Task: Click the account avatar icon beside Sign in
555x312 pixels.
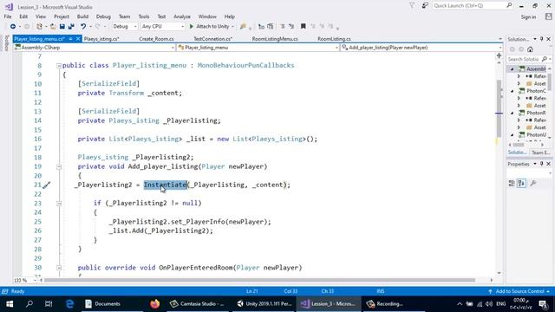Action: pyautogui.click(x=548, y=16)
